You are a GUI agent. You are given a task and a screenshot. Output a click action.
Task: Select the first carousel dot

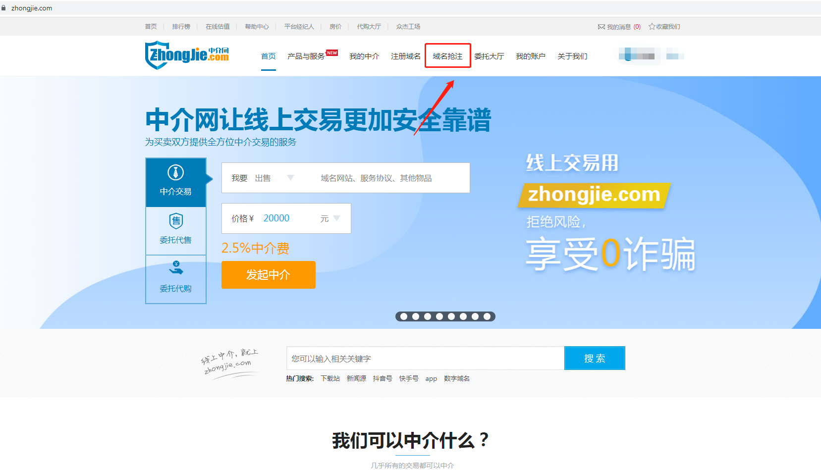click(404, 316)
